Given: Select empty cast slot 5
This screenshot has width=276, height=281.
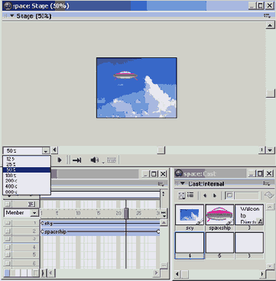Looking at the screenshot, I should 219,243.
